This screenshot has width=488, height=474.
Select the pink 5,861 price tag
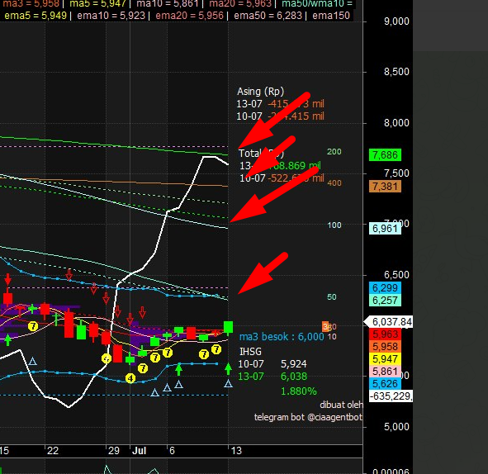tap(385, 372)
